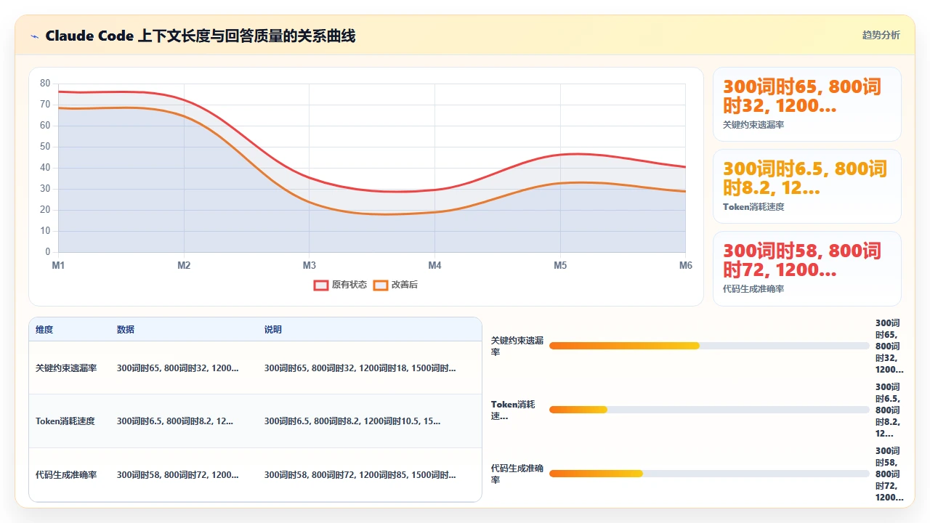Viewport: 930px width, 523px height.
Task: Click the M3 label on the chart x-axis
Action: pyautogui.click(x=310, y=265)
